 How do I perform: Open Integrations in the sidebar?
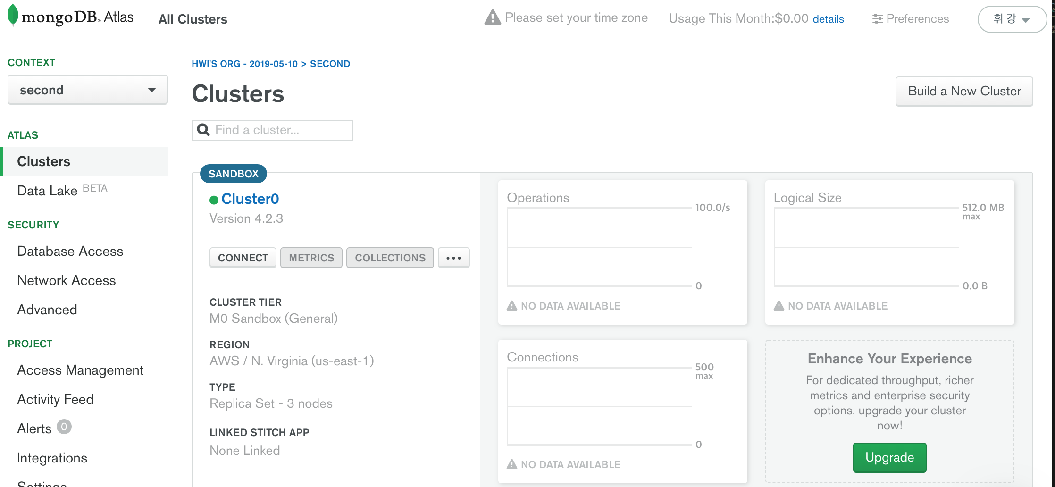tap(52, 458)
